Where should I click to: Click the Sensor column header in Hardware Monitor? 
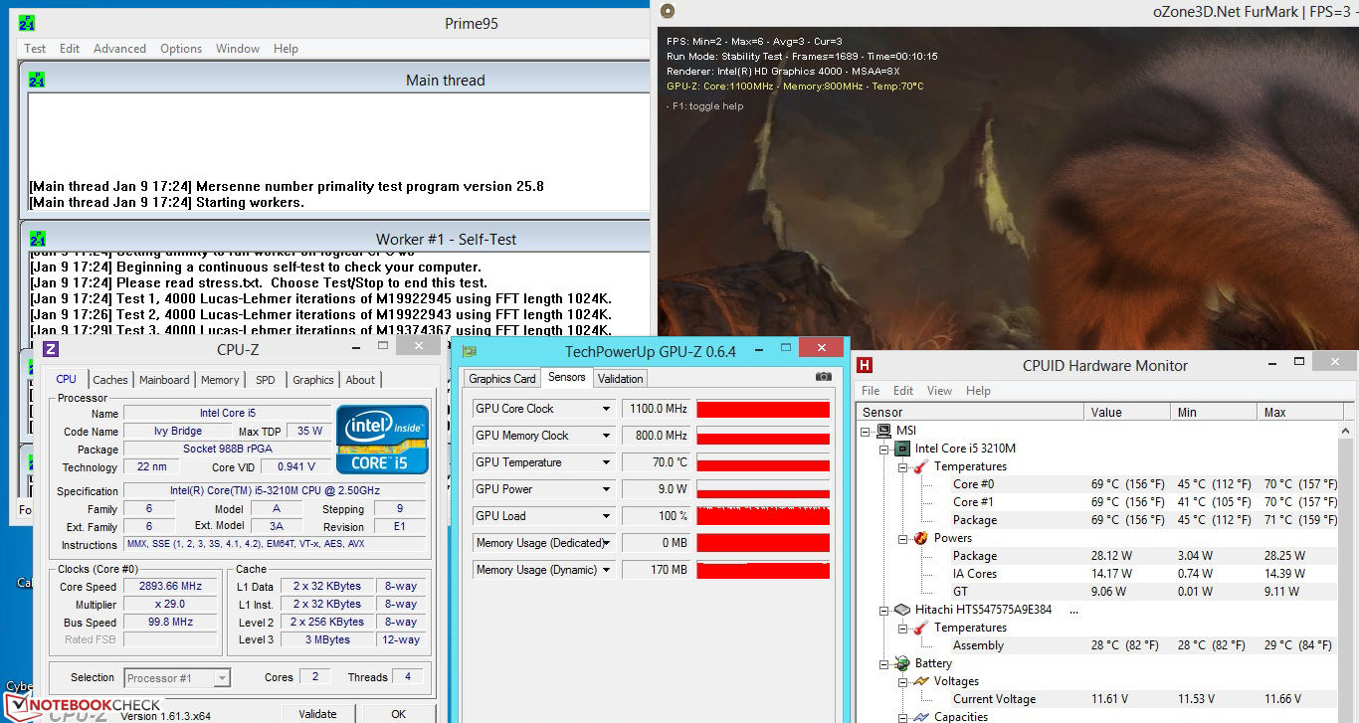[970, 412]
